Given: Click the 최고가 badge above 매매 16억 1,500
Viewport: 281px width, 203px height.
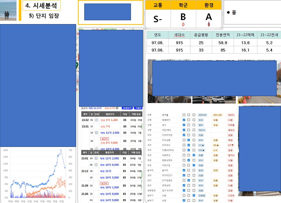Looking at the screenshot, I should tap(104, 184).
